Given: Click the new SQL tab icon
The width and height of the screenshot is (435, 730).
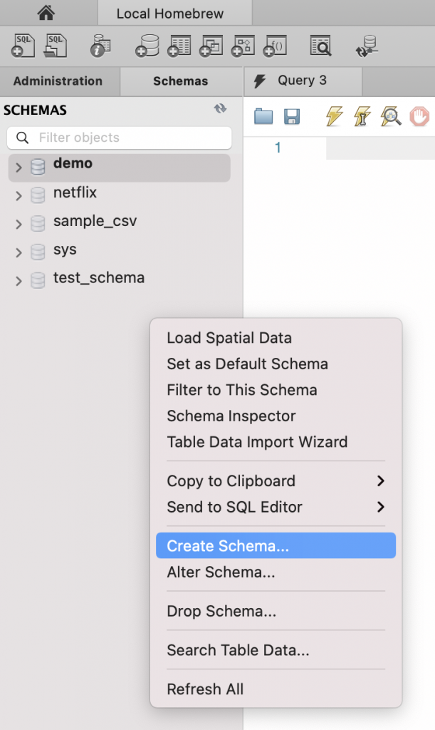Looking at the screenshot, I should (23, 46).
